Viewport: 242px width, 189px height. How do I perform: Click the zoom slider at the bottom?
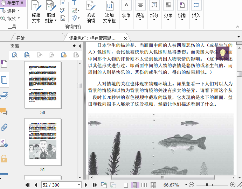click(x=207, y=185)
